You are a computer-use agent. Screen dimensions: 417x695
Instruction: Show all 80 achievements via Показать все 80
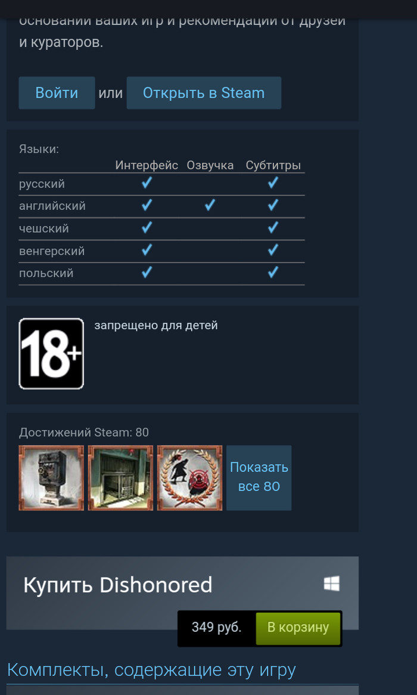[x=259, y=478]
